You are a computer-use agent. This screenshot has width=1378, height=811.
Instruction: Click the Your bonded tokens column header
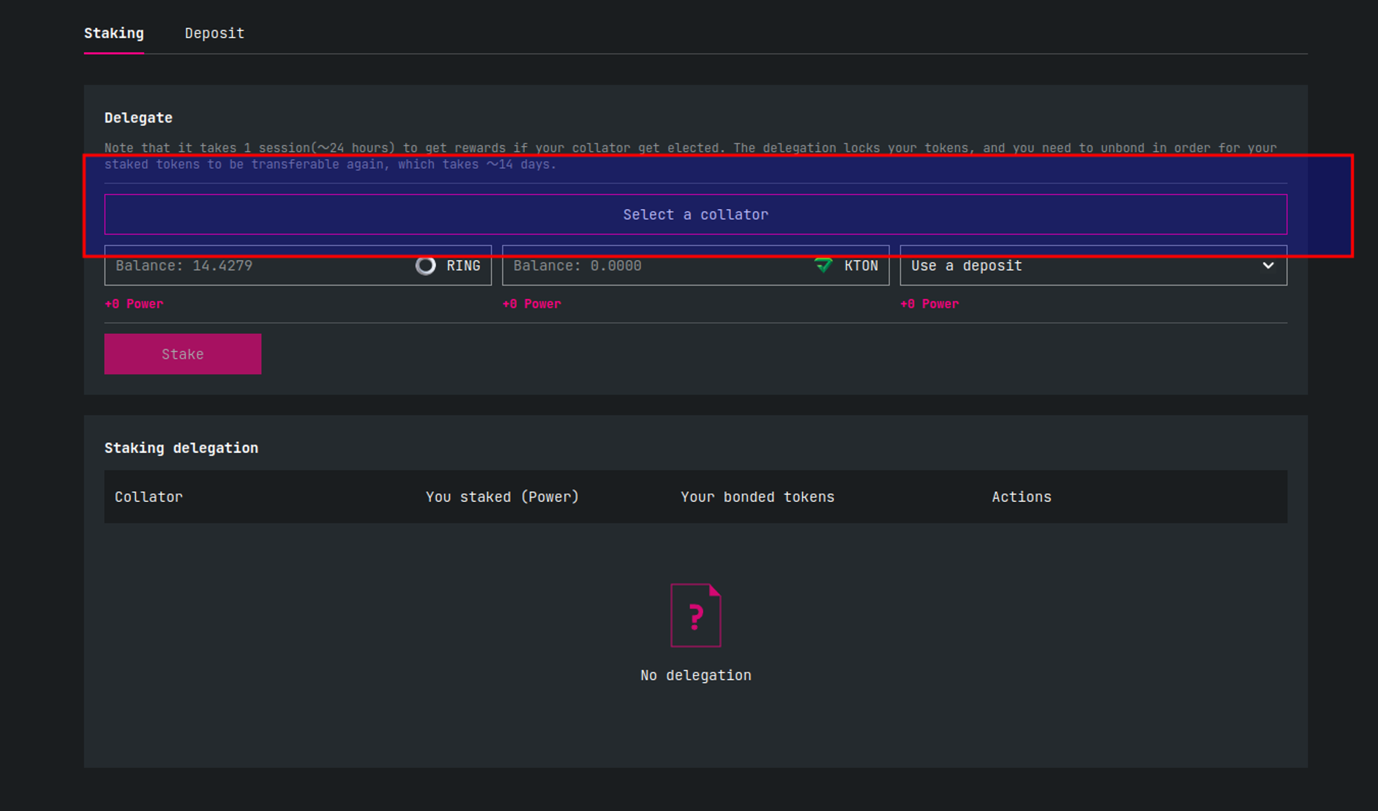(x=757, y=497)
